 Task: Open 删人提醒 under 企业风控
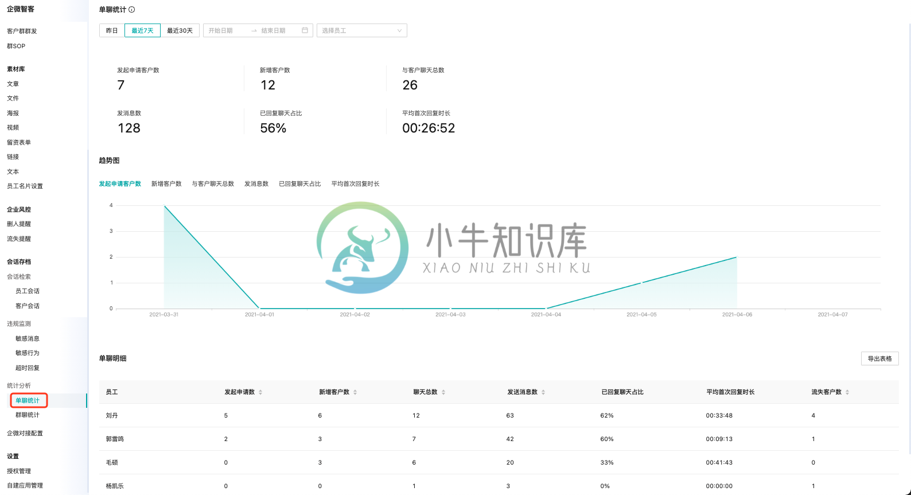coord(19,224)
